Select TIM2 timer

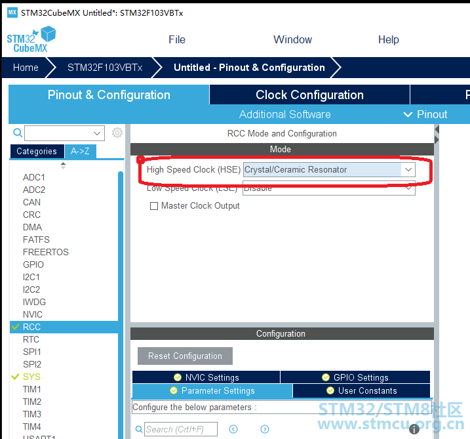(31, 402)
